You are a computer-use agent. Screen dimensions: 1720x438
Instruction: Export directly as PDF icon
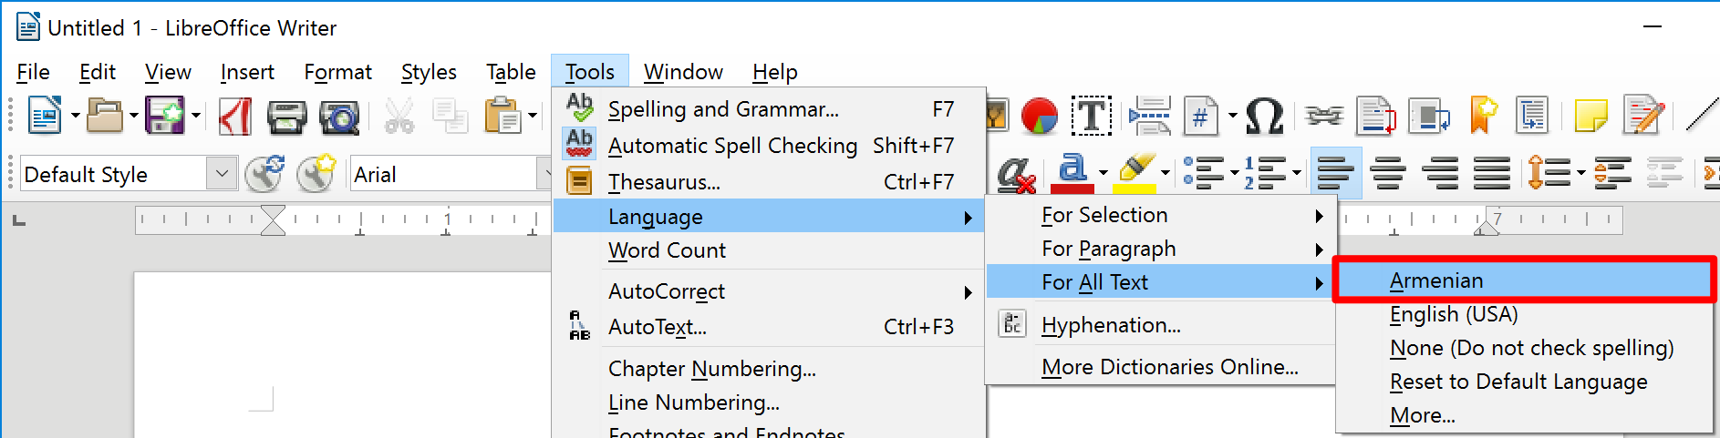tap(235, 117)
